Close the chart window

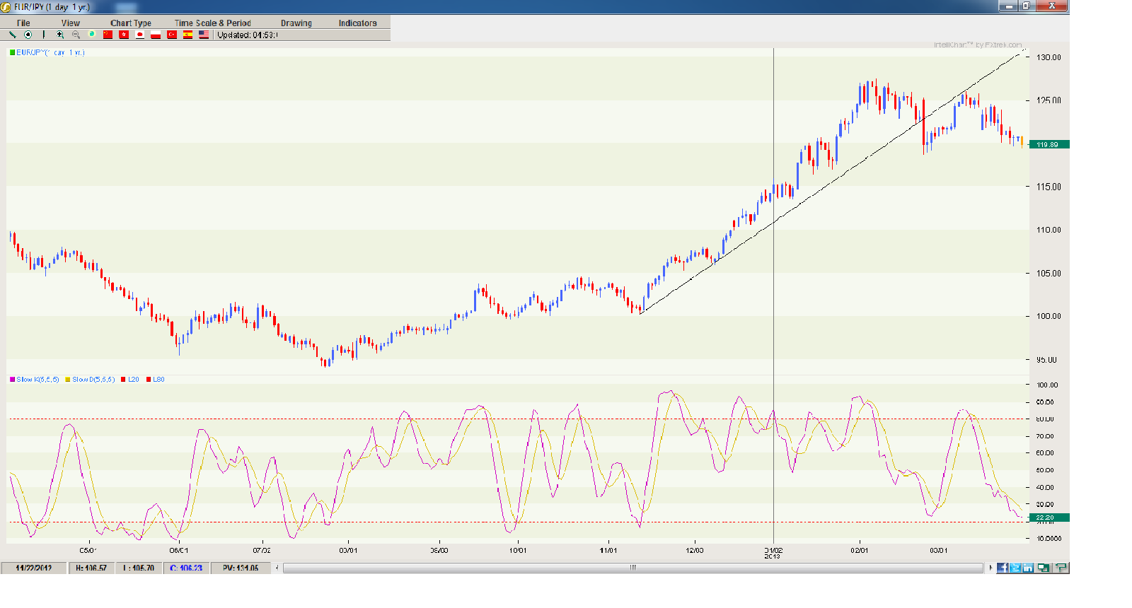(1052, 6)
